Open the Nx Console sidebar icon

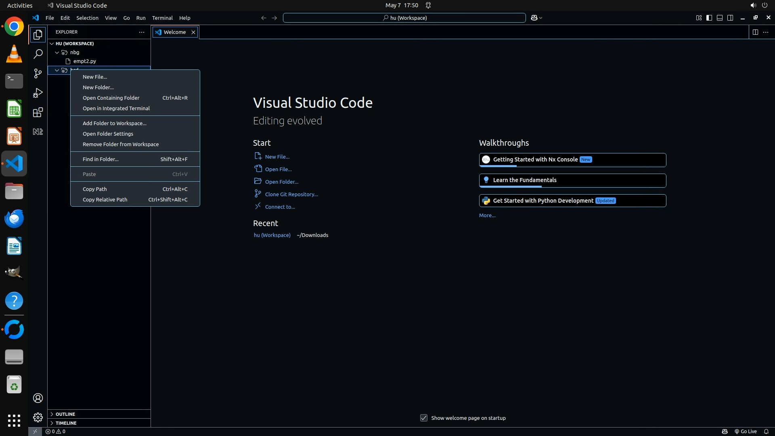coord(38,132)
